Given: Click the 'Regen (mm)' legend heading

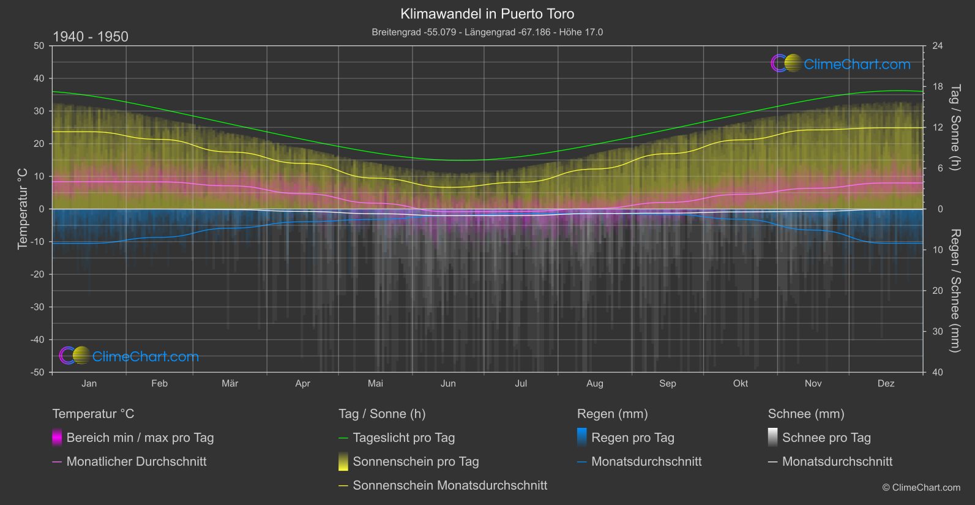Looking at the screenshot, I should 613,414.
